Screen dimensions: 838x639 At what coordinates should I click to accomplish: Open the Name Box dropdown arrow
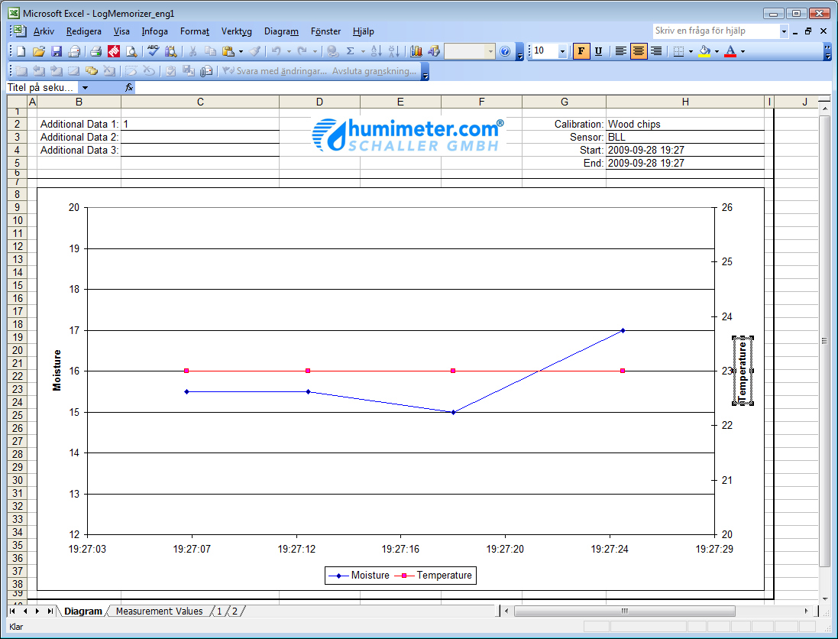tap(85, 88)
